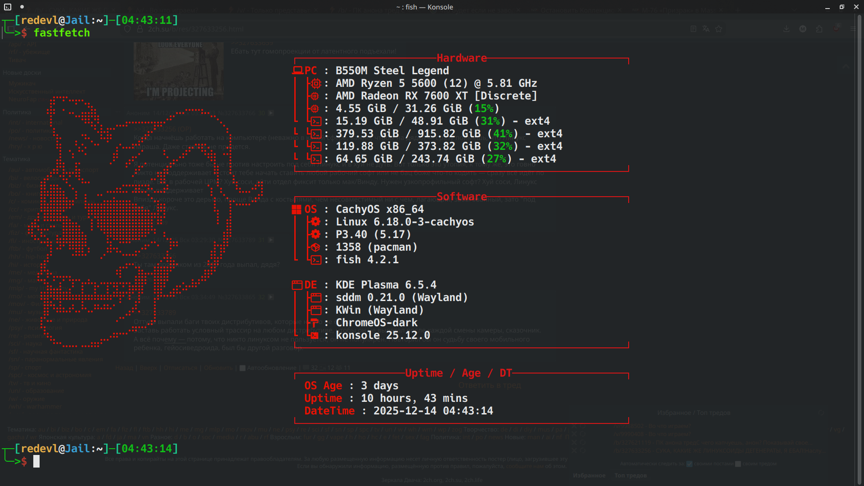
Task: Click the reader view icon in address bar
Action: click(x=693, y=29)
